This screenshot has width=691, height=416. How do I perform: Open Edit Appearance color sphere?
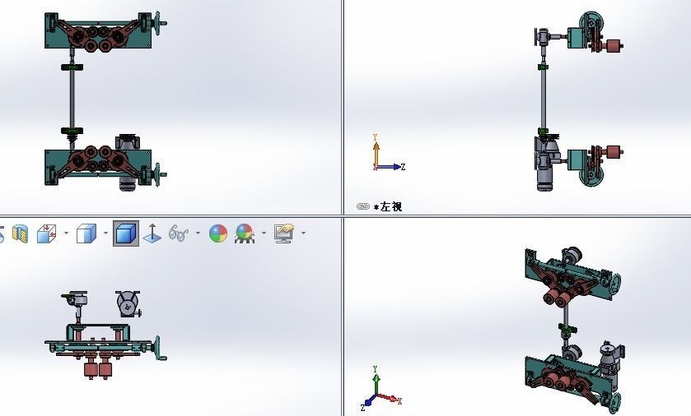[x=218, y=233]
